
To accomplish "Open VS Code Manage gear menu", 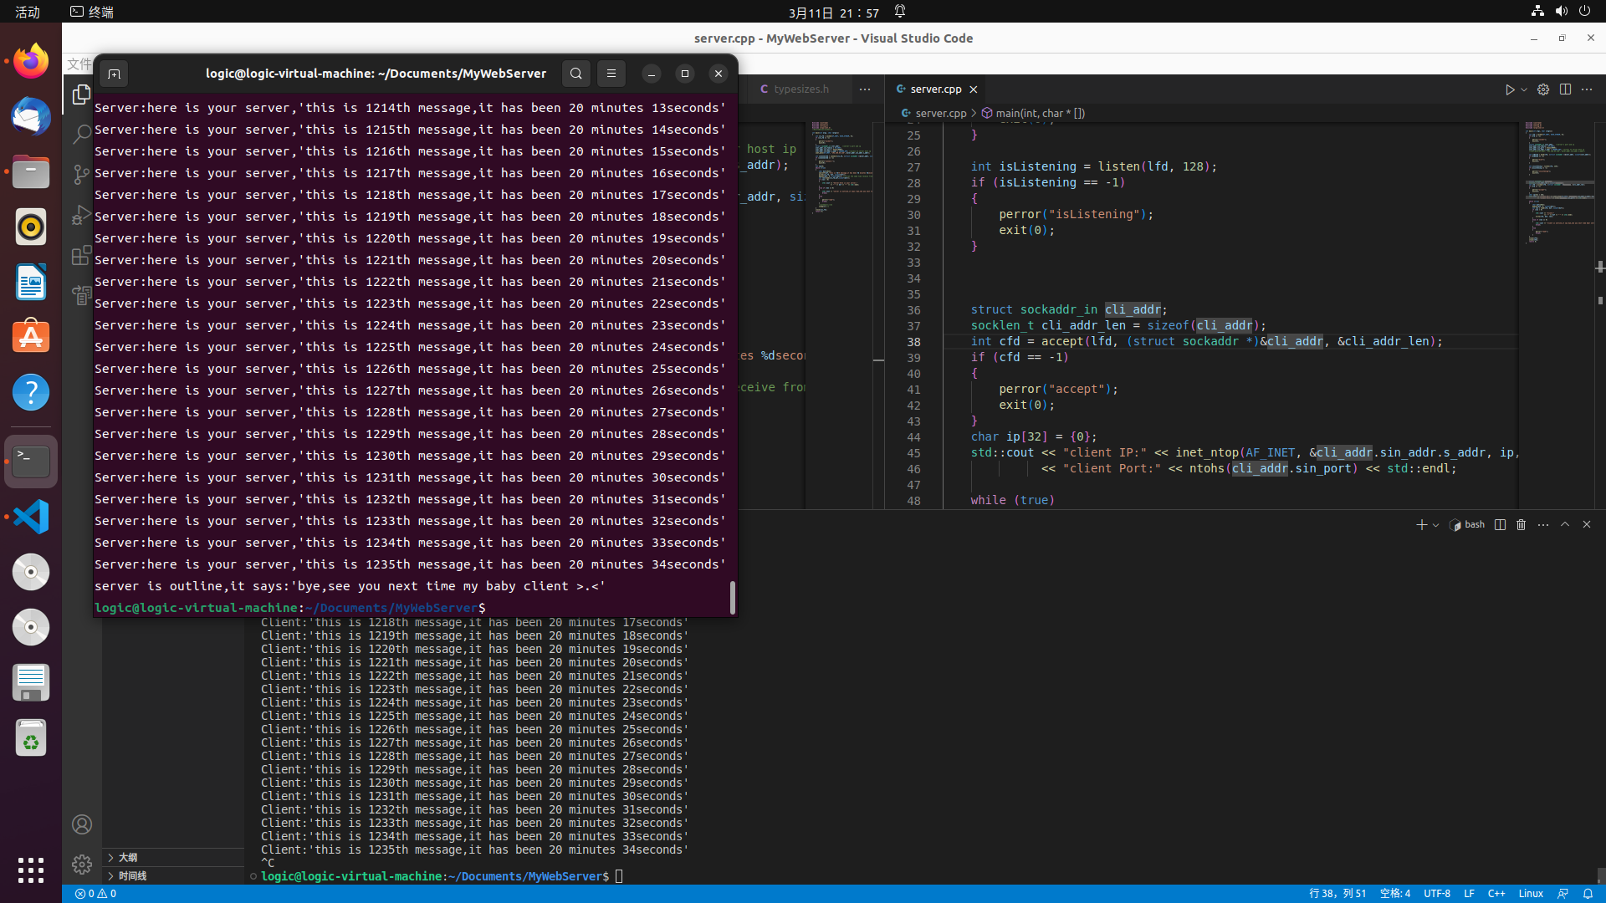I will pos(82,865).
